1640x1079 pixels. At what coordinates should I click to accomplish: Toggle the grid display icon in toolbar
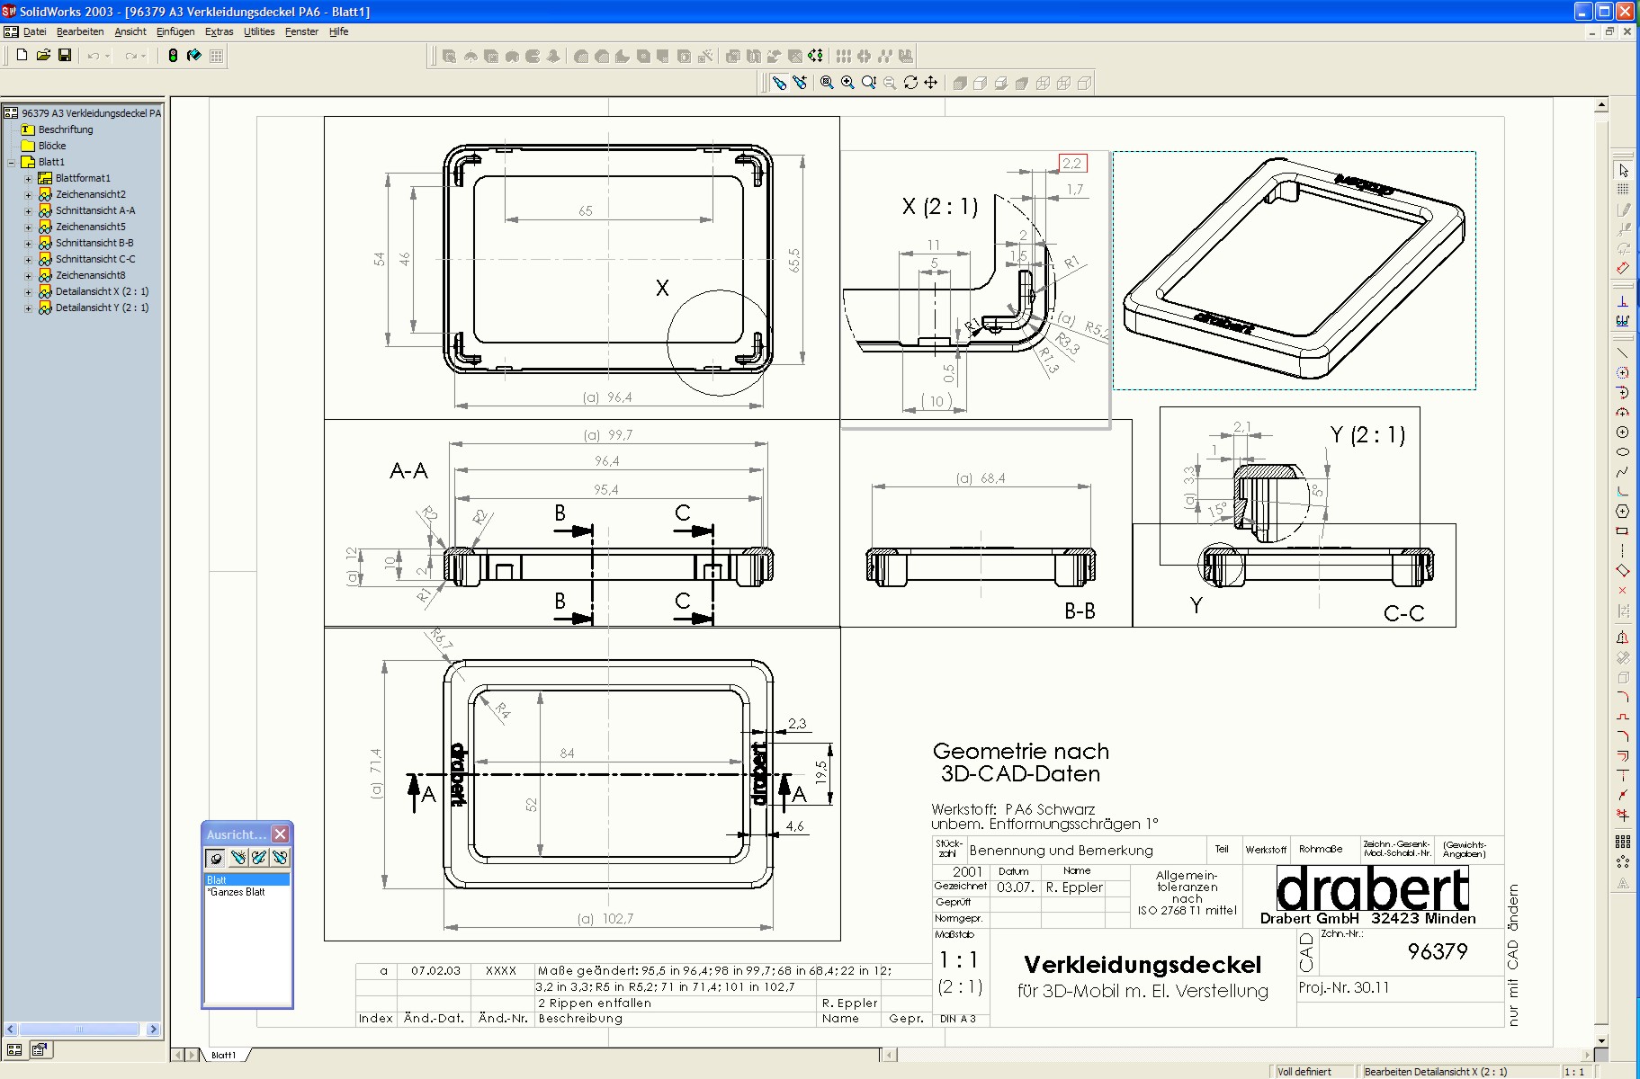[x=216, y=56]
